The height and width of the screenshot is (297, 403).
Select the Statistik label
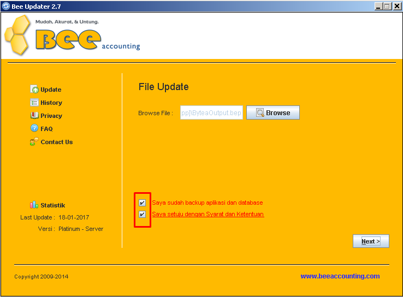coord(52,205)
